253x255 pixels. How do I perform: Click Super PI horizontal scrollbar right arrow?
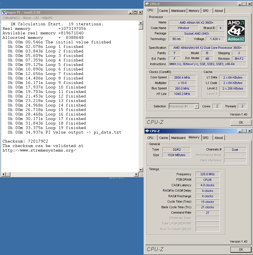[x=137, y=174]
